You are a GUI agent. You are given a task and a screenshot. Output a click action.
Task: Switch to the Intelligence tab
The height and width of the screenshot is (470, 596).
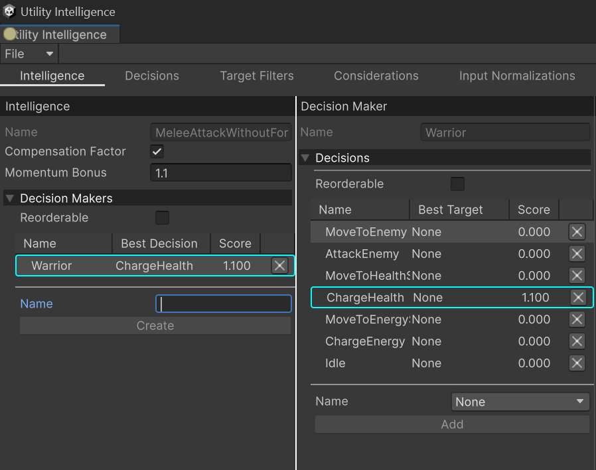(52, 76)
